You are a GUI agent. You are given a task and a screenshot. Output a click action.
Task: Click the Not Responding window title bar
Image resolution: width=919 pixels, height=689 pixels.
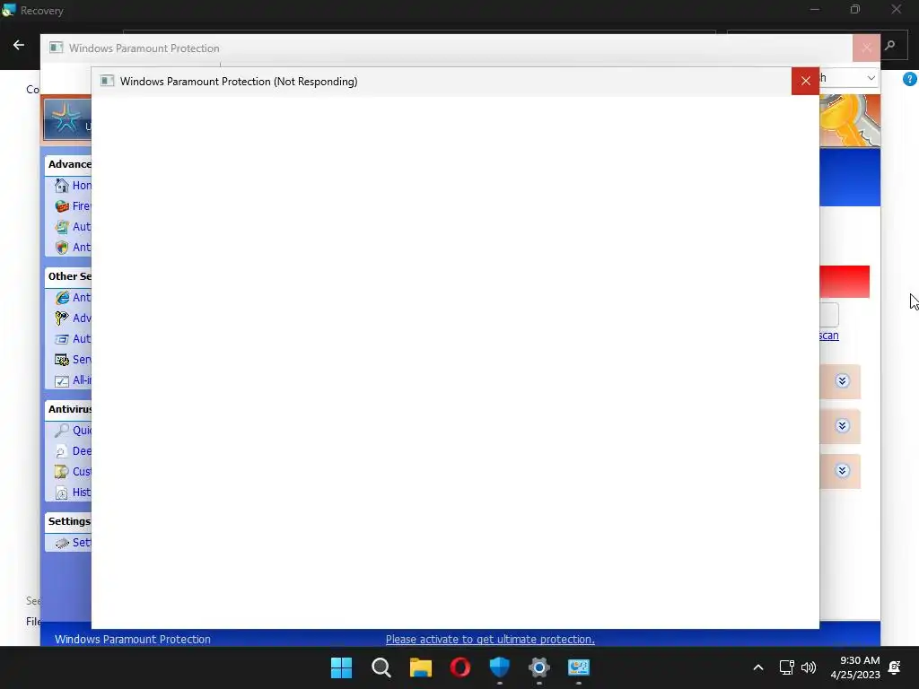pyautogui.click(x=441, y=82)
